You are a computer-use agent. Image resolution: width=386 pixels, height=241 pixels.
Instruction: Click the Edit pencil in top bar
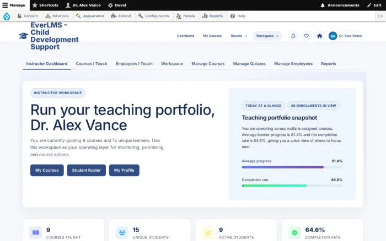pyautogui.click(x=374, y=5)
